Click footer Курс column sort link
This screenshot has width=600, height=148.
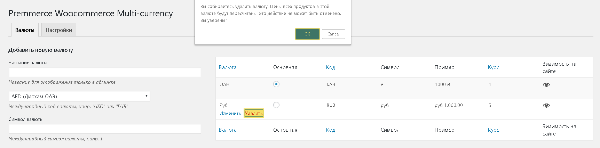(x=493, y=130)
